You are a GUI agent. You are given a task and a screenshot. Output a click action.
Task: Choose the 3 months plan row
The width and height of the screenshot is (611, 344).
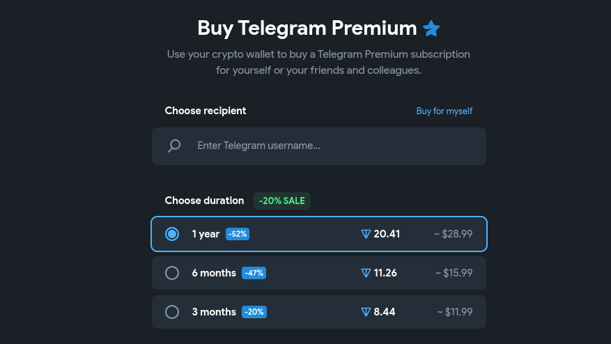coord(319,312)
